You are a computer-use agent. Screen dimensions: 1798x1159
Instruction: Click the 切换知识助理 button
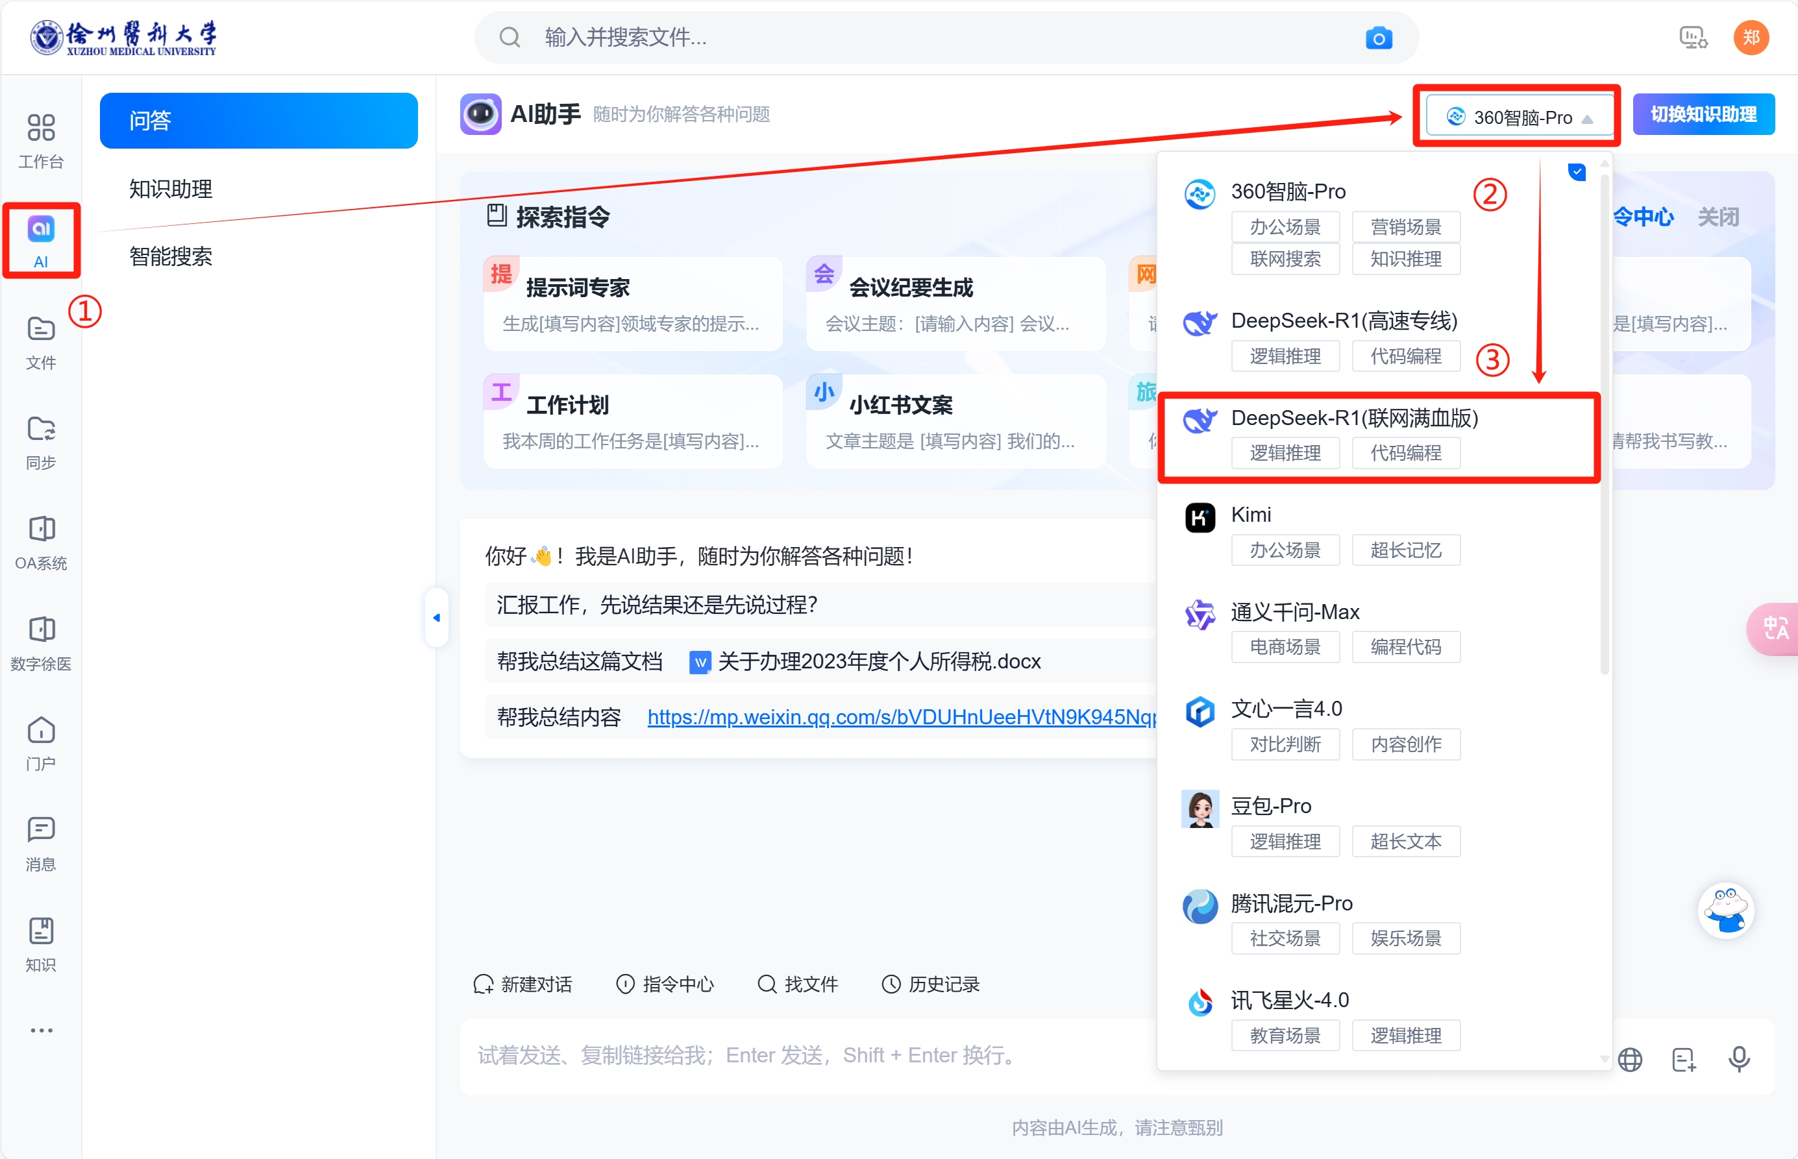[1703, 114]
